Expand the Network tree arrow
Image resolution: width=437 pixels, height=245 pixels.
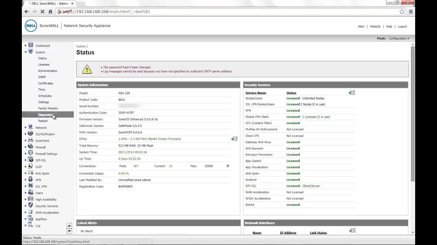tap(25, 128)
